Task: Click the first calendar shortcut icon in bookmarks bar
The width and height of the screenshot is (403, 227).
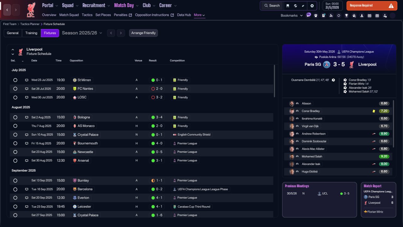Action: 369,15
